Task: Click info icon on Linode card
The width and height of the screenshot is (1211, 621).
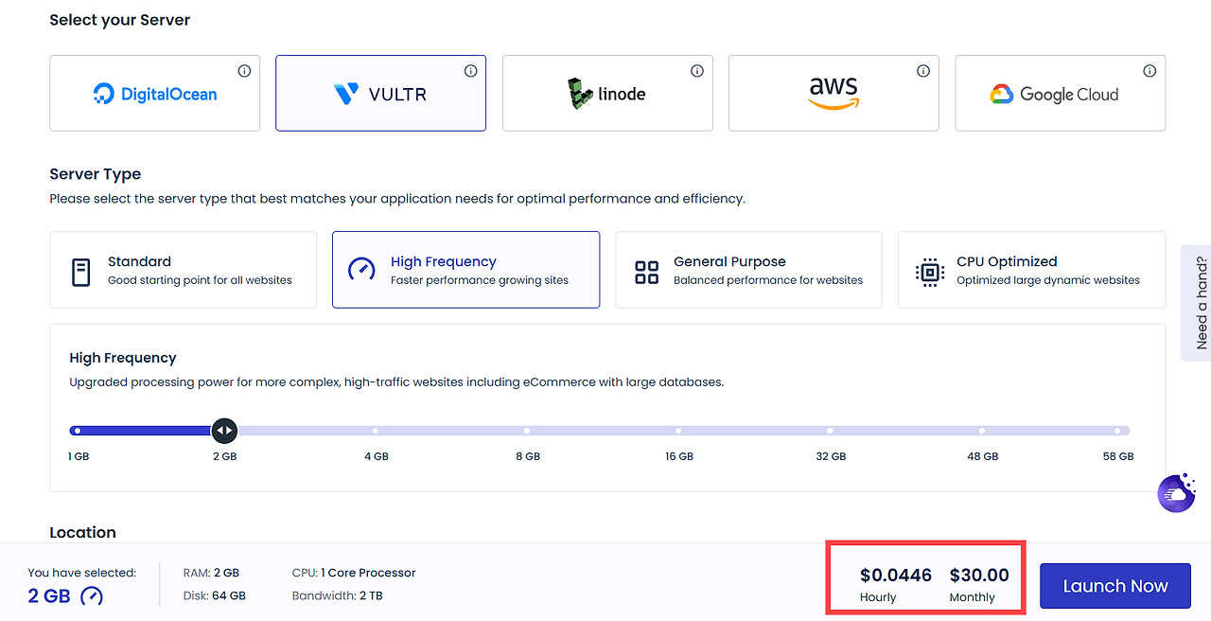Action: (697, 71)
